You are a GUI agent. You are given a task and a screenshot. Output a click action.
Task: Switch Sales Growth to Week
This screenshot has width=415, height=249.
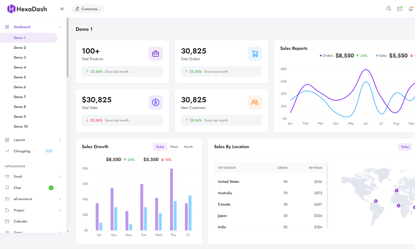174,147
